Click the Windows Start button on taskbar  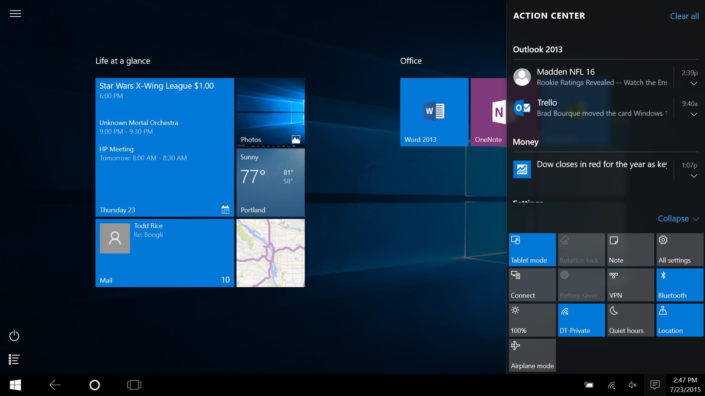[x=15, y=385]
